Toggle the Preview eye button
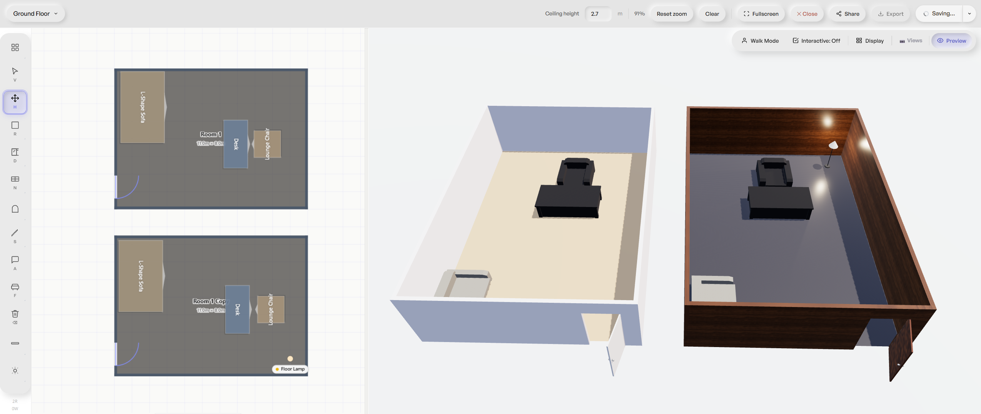Image resolution: width=981 pixels, height=414 pixels. (951, 41)
